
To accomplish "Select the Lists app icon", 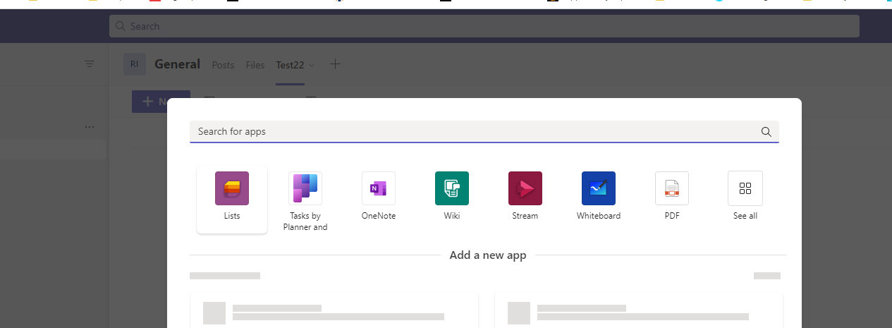I will (x=232, y=188).
